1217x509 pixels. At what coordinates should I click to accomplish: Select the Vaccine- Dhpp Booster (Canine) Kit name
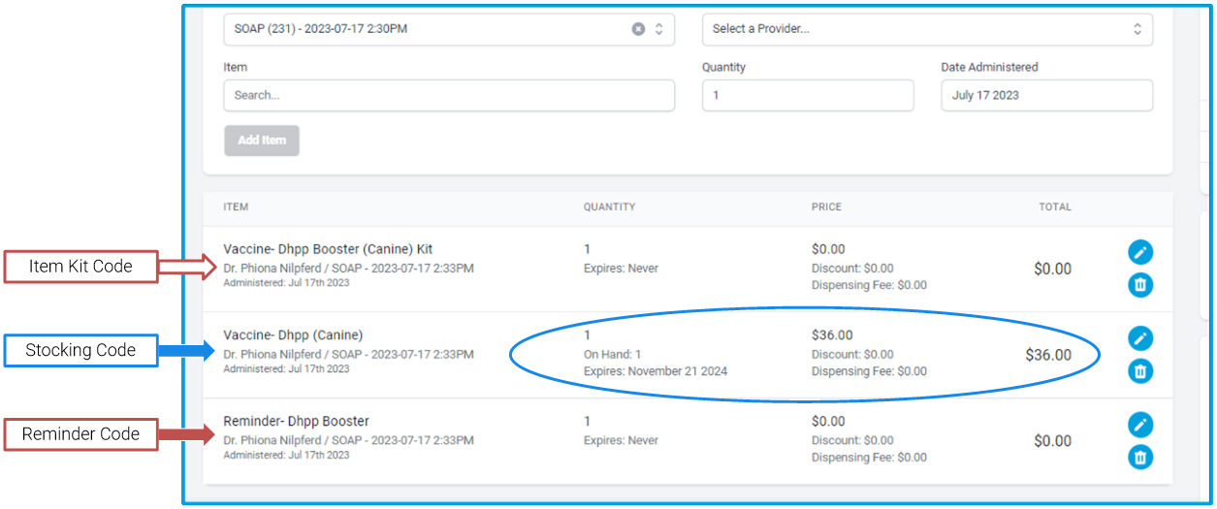tap(328, 249)
